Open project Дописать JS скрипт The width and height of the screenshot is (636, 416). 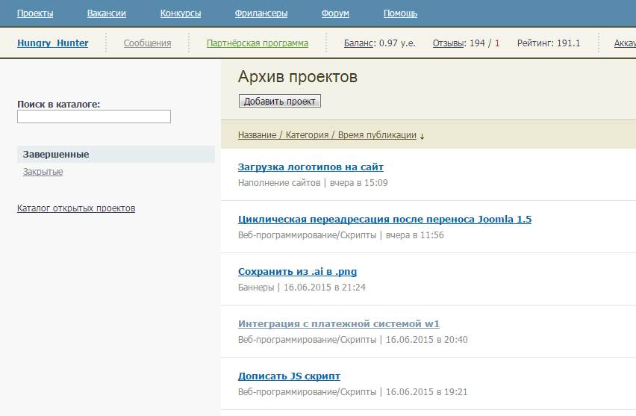(289, 376)
